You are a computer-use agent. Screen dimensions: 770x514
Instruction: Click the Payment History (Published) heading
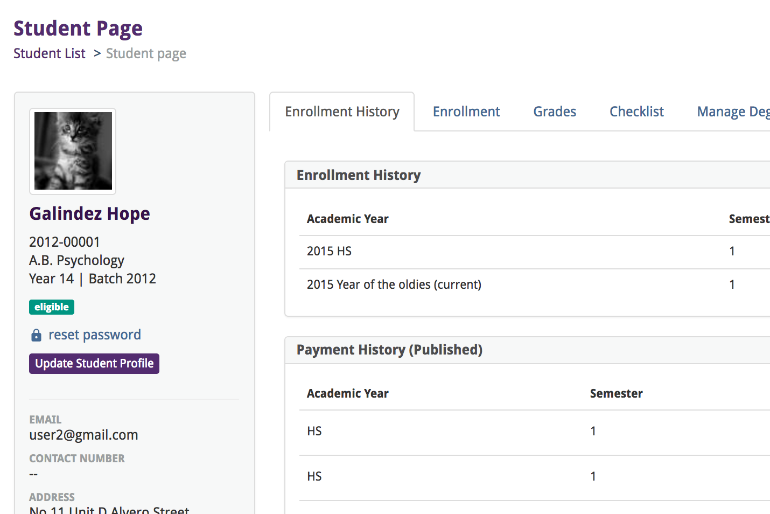[x=389, y=350]
